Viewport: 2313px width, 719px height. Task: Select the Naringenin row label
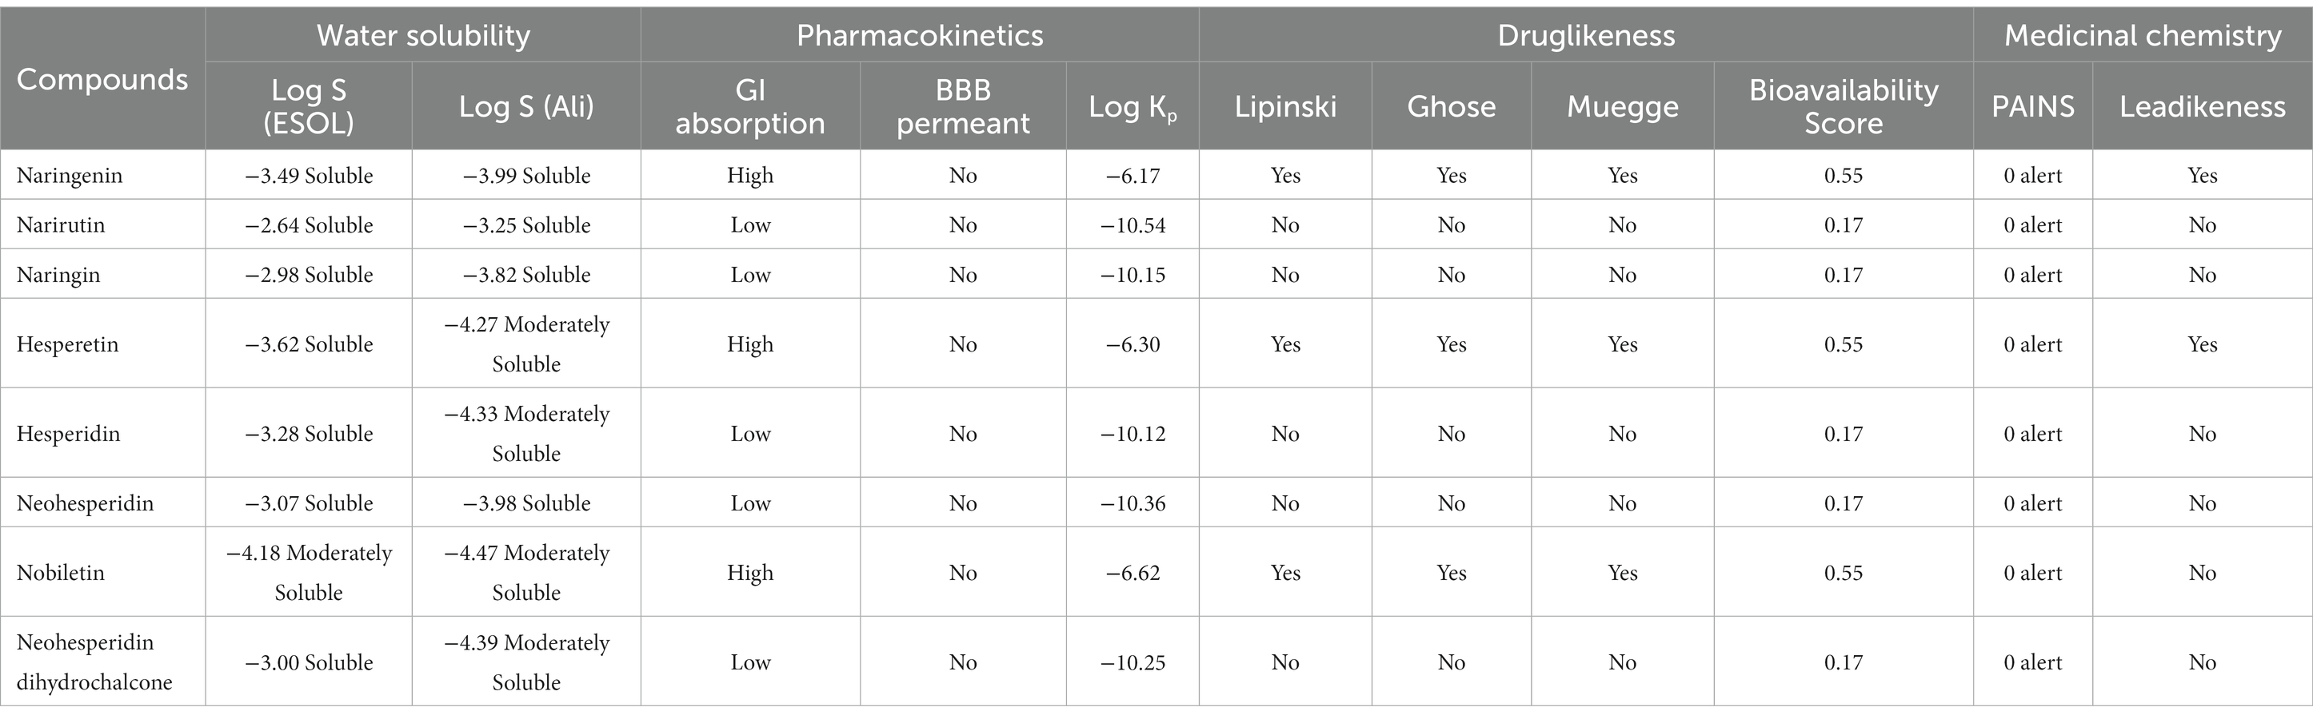pyautogui.click(x=69, y=175)
